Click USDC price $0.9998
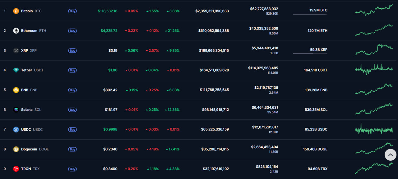 [x=110, y=129]
